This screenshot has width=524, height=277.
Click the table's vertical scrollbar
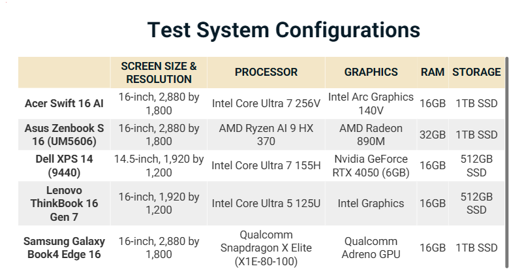coord(508,162)
